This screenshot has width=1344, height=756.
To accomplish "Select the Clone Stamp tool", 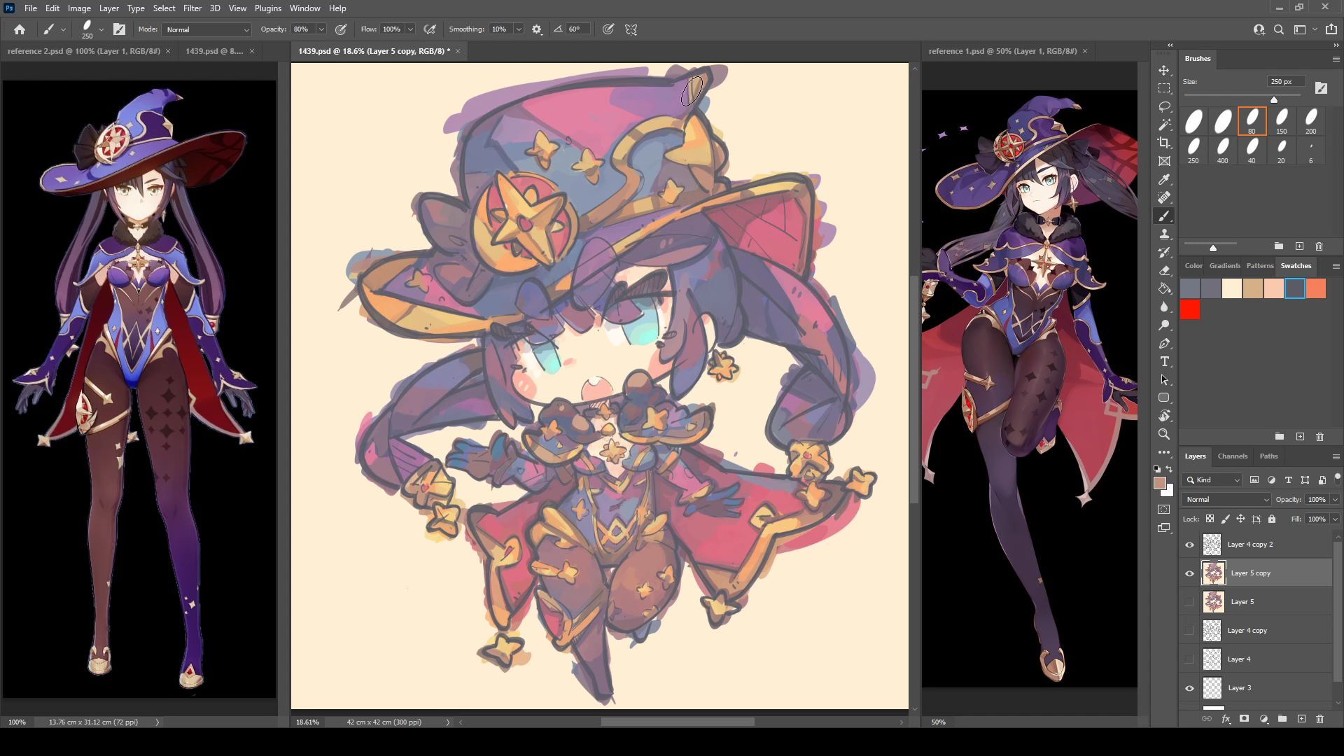I will 1164,234.
